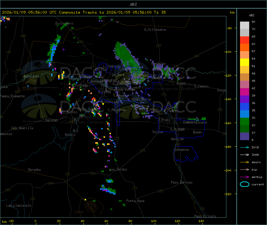Click the Guadales location label
This screenshot has height=225, width=267.
click(x=158, y=64)
